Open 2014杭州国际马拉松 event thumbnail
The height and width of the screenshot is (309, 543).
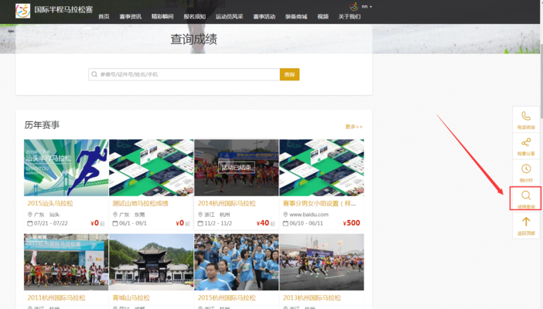236,168
